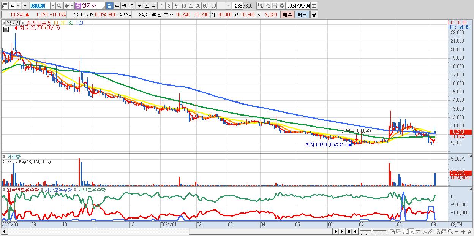Click the 5-day moving average legend label
Viewport: 474px width, 236px height.
49,23
